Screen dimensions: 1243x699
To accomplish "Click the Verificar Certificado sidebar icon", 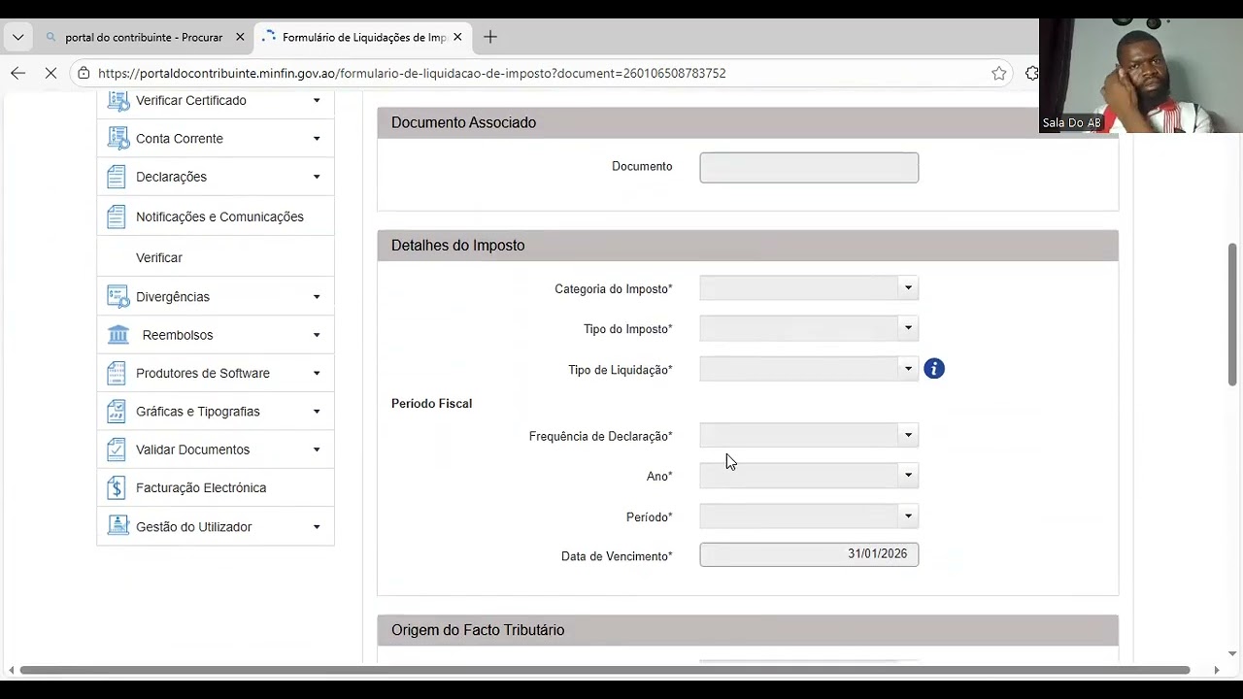I will click(x=118, y=101).
